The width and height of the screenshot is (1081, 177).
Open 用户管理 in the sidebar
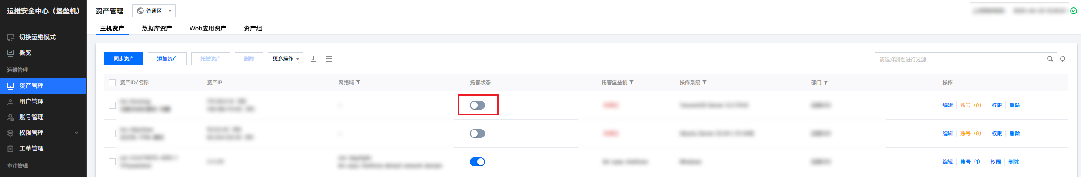point(43,101)
